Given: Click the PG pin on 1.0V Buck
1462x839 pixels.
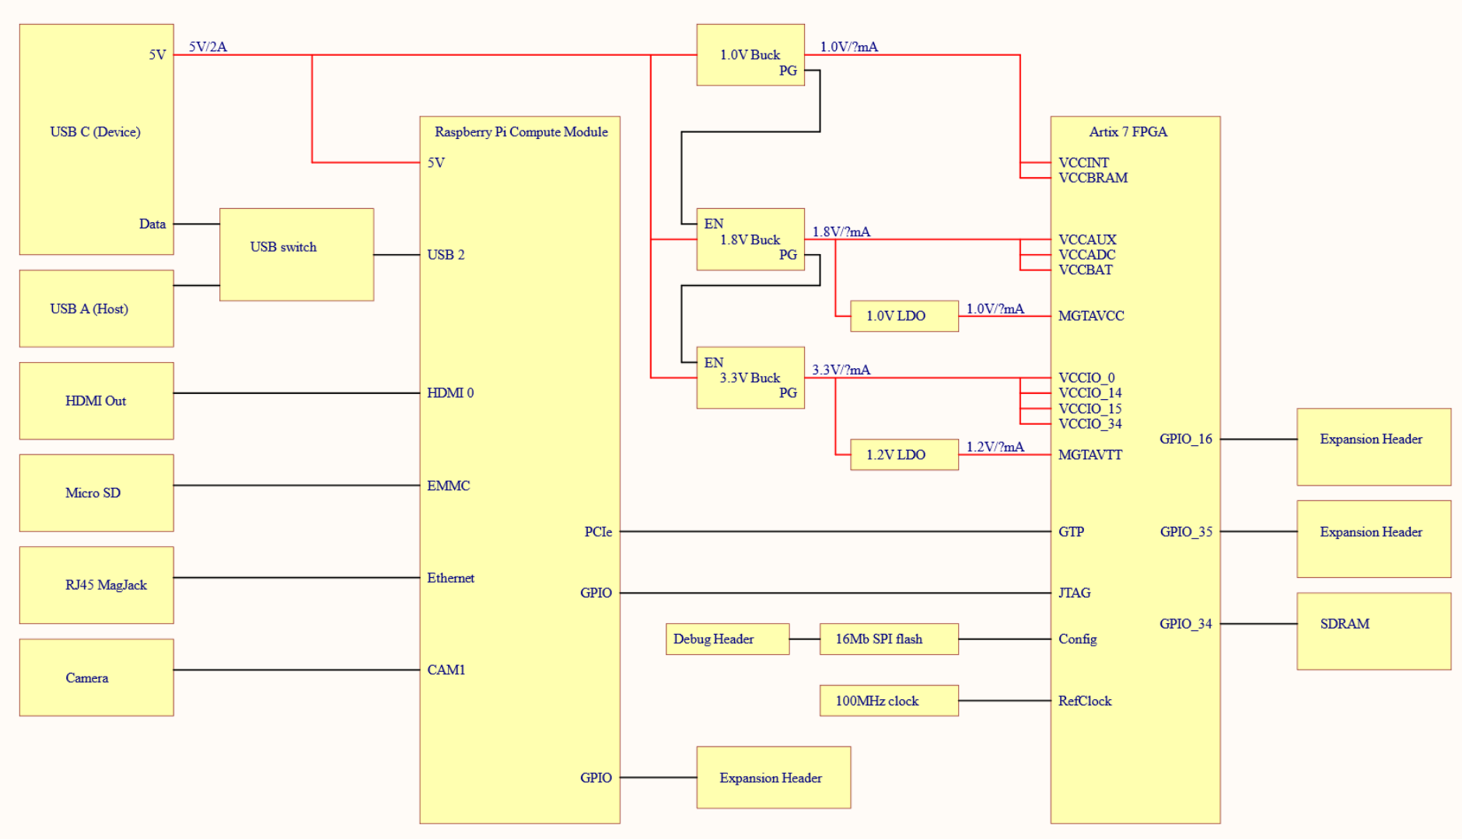Looking at the screenshot, I should point(788,70).
